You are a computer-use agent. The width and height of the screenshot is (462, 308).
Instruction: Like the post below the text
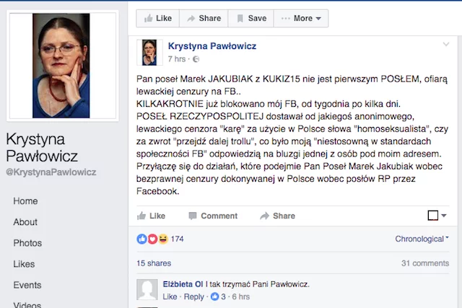tap(151, 216)
